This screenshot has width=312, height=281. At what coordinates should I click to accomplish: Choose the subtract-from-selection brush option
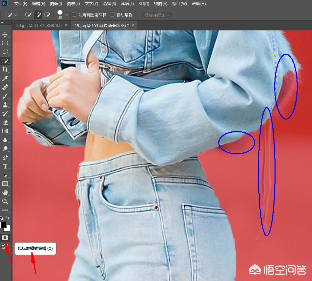tap(48, 15)
